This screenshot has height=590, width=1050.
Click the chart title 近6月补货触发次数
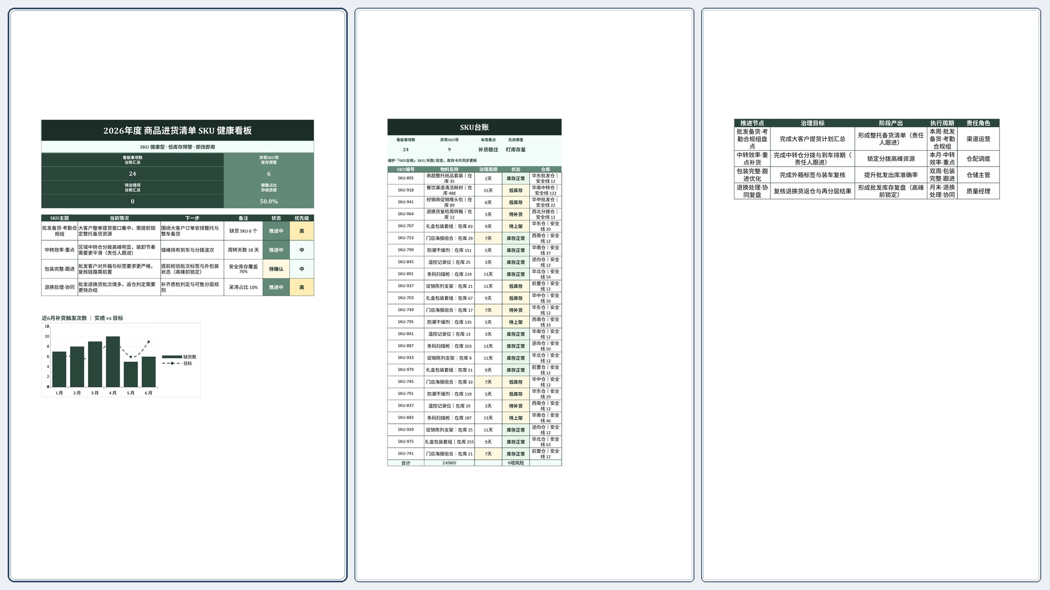pyautogui.click(x=65, y=318)
